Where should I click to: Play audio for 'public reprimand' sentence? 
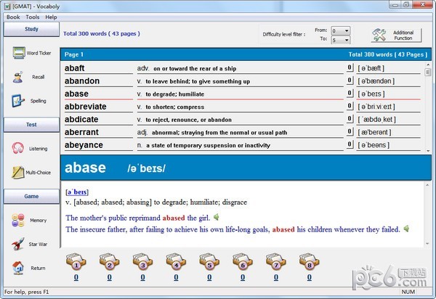[x=217, y=217]
